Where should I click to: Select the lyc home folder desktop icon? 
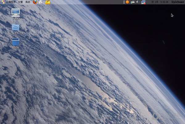tap(15, 27)
